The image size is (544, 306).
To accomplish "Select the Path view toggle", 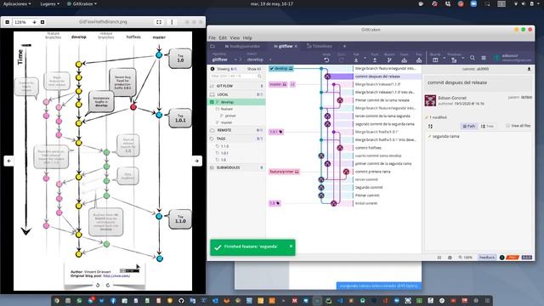I will 468,126.
